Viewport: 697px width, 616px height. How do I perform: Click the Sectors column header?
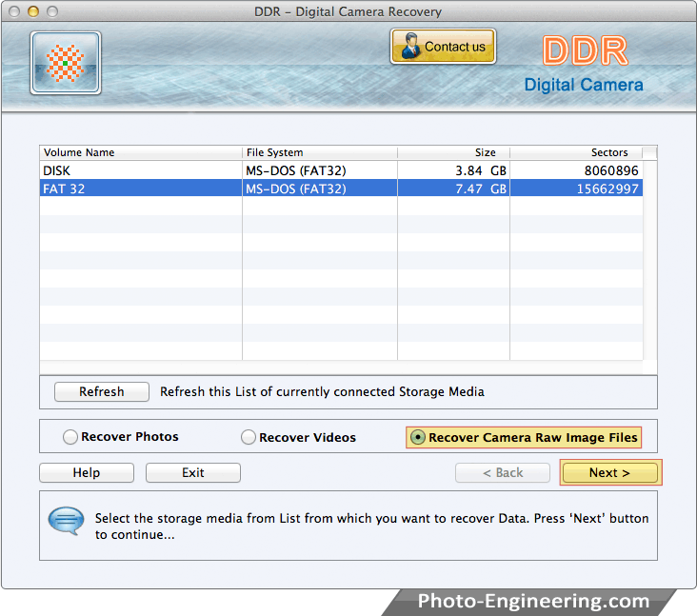pyautogui.click(x=576, y=152)
